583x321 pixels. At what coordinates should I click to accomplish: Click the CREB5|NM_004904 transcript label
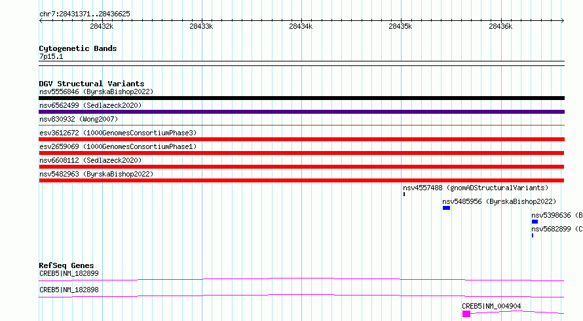pyautogui.click(x=491, y=306)
